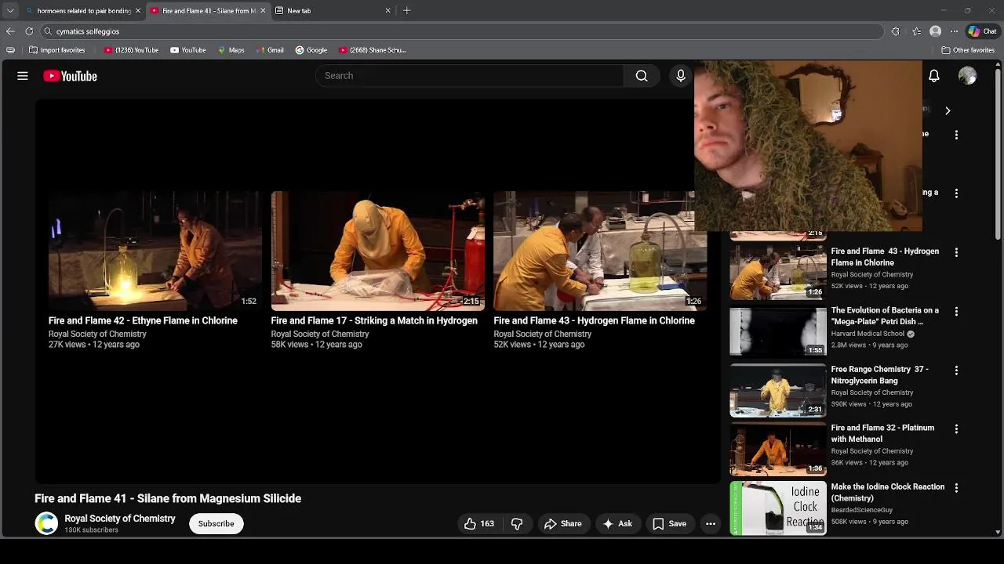Open the browser extensions icon

click(x=896, y=31)
